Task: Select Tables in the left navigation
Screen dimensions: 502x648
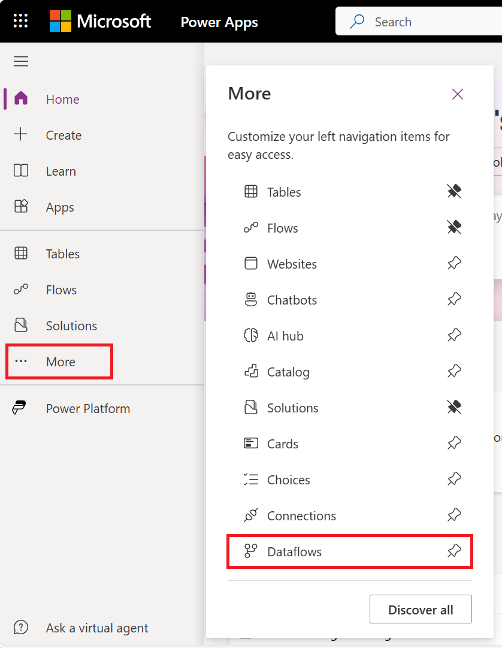Action: pyautogui.click(x=62, y=254)
